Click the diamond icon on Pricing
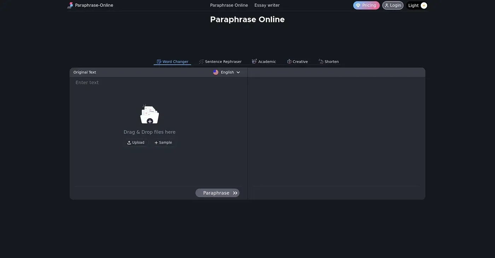495x258 pixels. pos(358,5)
